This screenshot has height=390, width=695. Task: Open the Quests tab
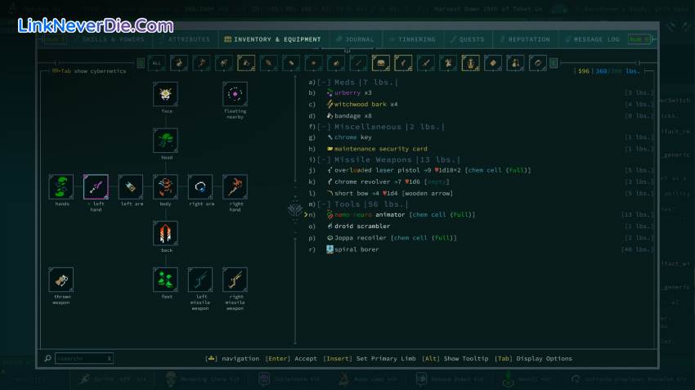tap(469, 39)
